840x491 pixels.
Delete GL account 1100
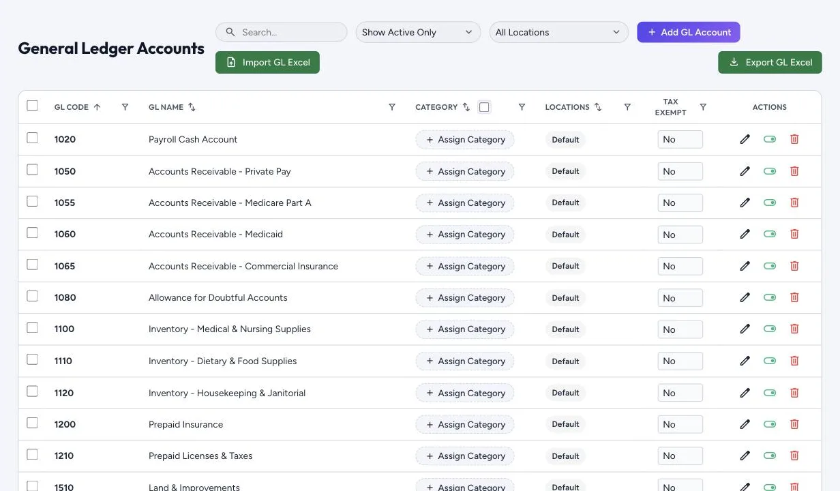point(794,329)
